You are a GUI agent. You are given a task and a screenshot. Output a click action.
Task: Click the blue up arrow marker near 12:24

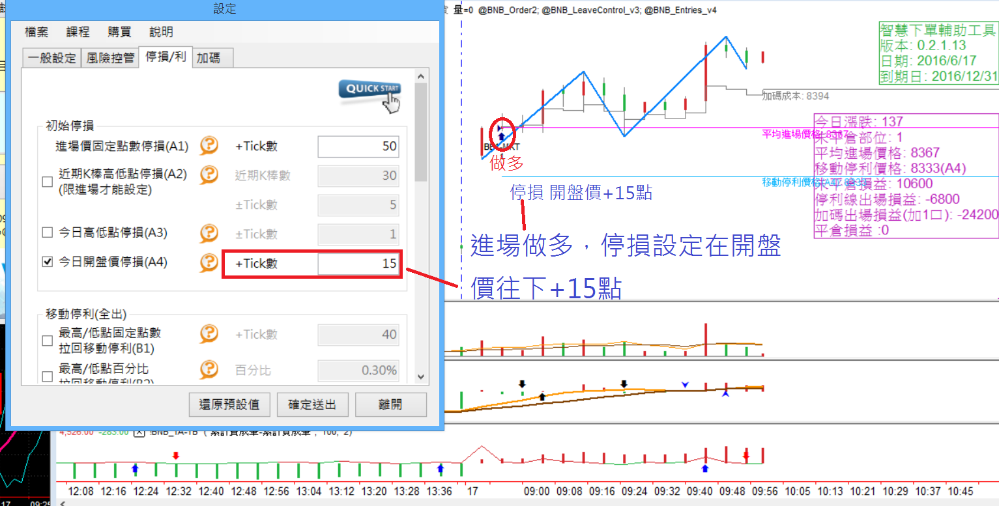tap(135, 468)
